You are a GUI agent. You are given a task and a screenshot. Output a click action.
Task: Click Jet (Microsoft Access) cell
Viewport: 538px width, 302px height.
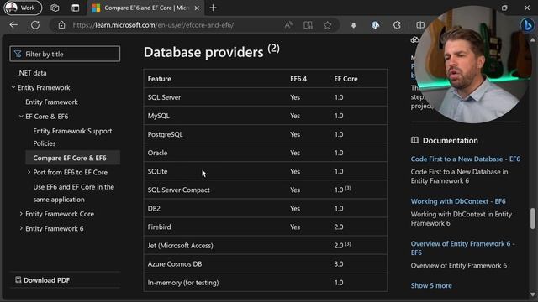pyautogui.click(x=180, y=246)
